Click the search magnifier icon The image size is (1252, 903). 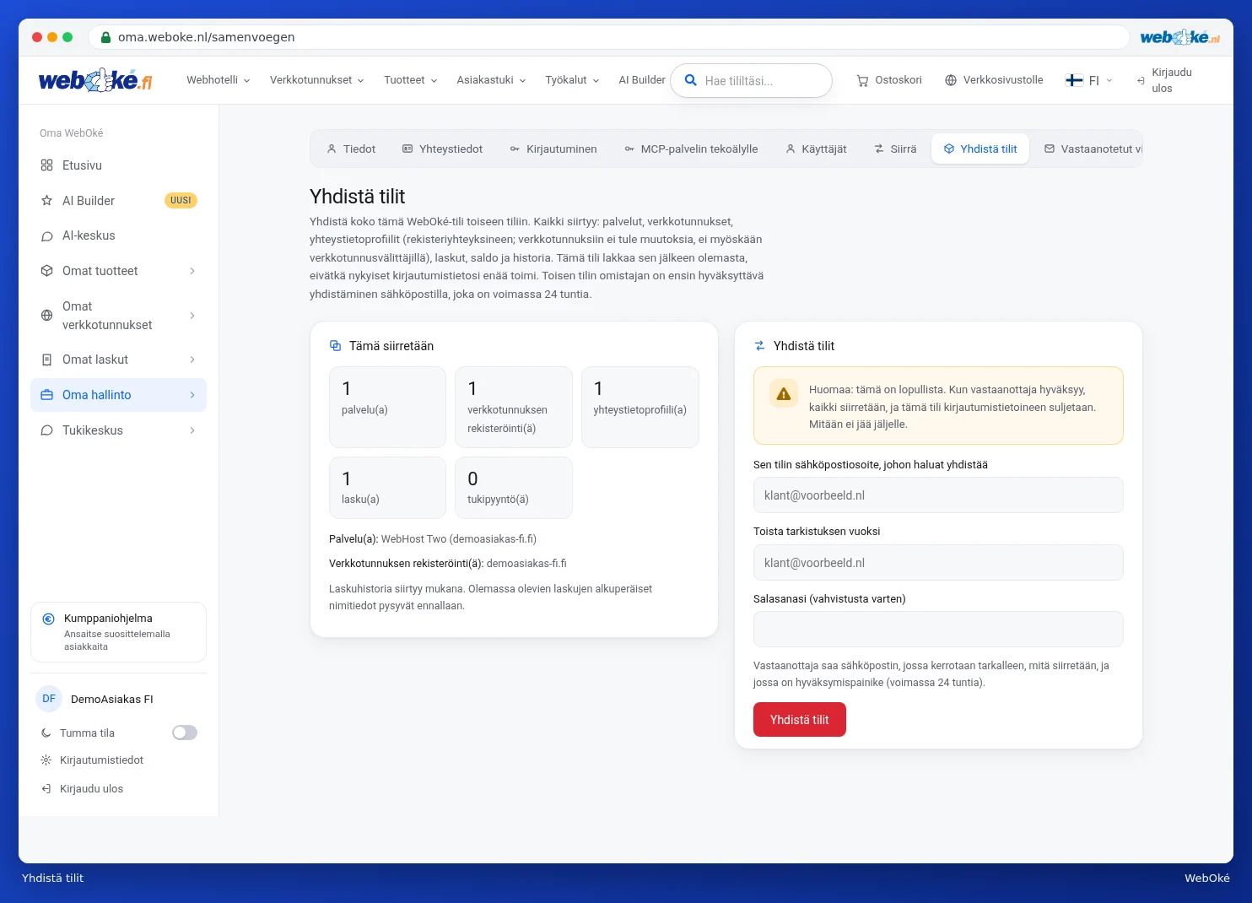click(x=690, y=80)
